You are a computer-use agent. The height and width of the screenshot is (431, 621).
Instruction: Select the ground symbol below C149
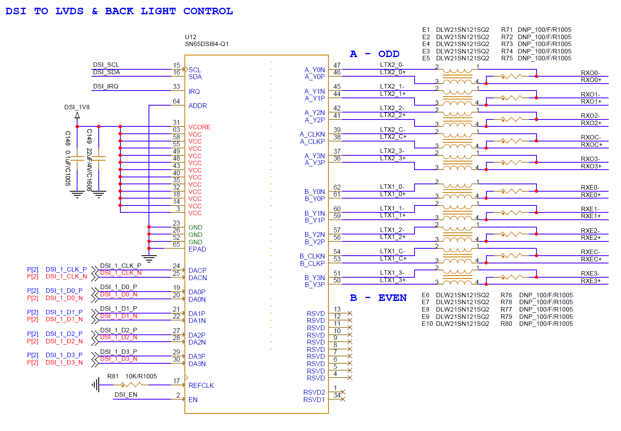pyautogui.click(x=99, y=194)
